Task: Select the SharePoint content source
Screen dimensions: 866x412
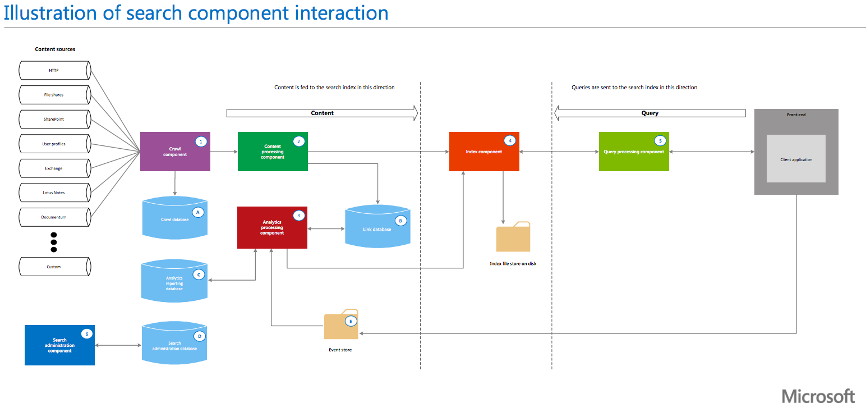Action: click(55, 120)
